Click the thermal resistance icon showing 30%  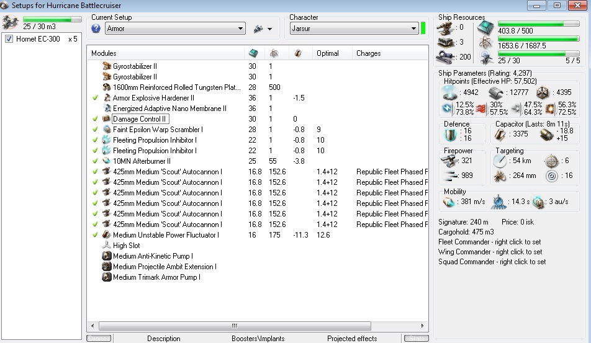(x=481, y=109)
